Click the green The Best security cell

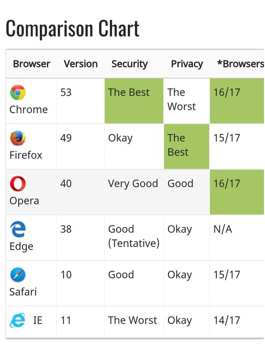(134, 101)
